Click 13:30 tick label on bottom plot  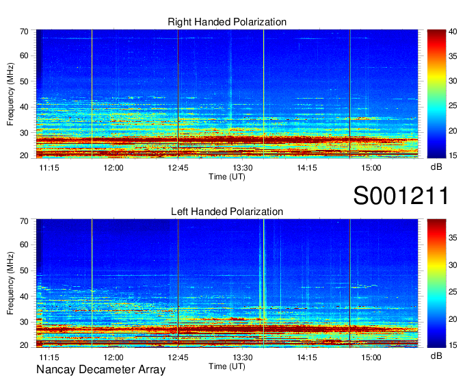243,357
